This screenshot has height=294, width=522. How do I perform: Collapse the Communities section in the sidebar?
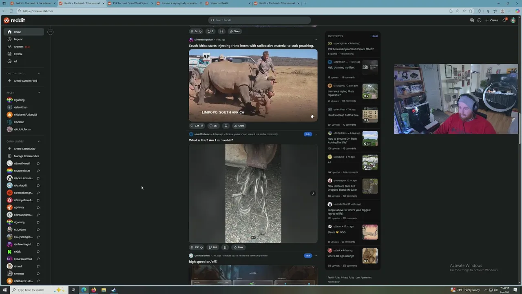(39, 141)
